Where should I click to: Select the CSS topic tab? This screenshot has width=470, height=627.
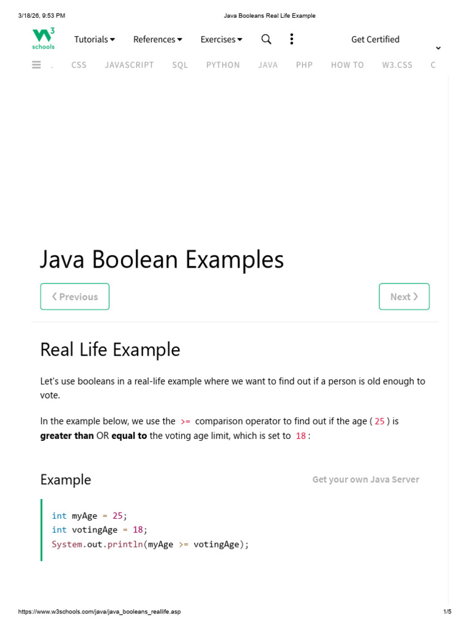click(x=79, y=65)
